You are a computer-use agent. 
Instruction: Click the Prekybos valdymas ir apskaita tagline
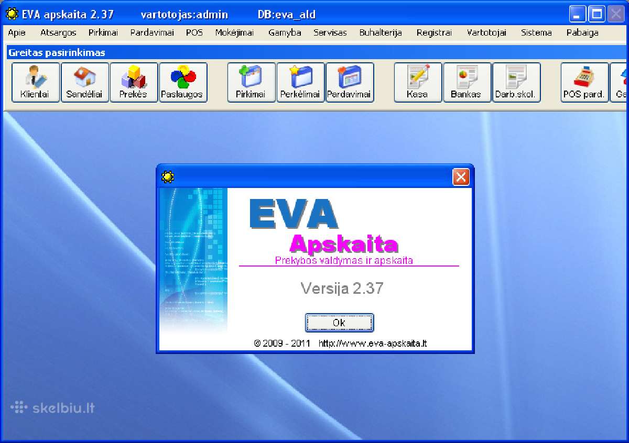[344, 260]
